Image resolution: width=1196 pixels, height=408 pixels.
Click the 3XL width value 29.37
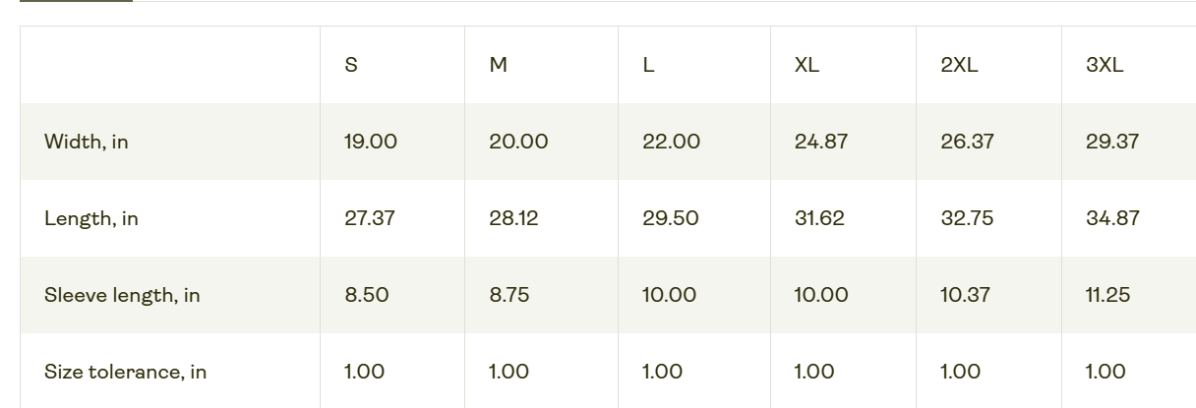(x=1112, y=142)
